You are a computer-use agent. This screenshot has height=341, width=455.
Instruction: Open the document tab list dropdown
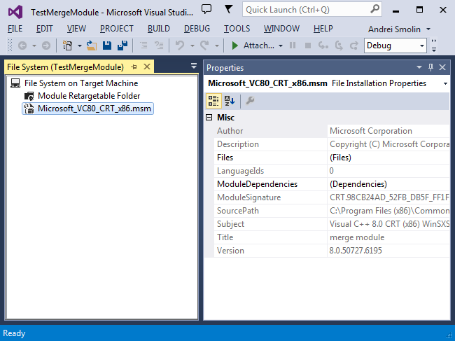coord(194,66)
